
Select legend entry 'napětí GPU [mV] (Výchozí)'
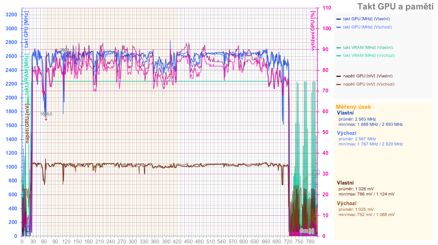369,84
